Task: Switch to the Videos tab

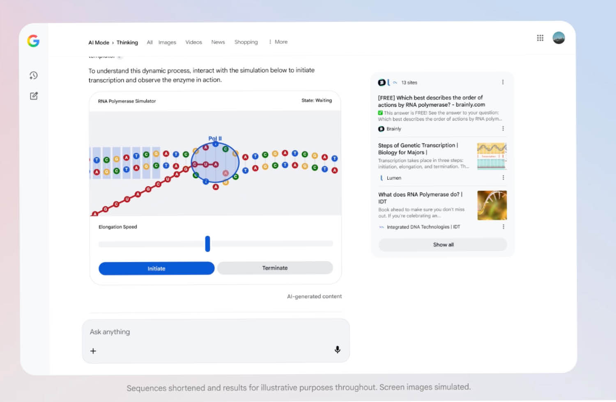Action: point(193,42)
